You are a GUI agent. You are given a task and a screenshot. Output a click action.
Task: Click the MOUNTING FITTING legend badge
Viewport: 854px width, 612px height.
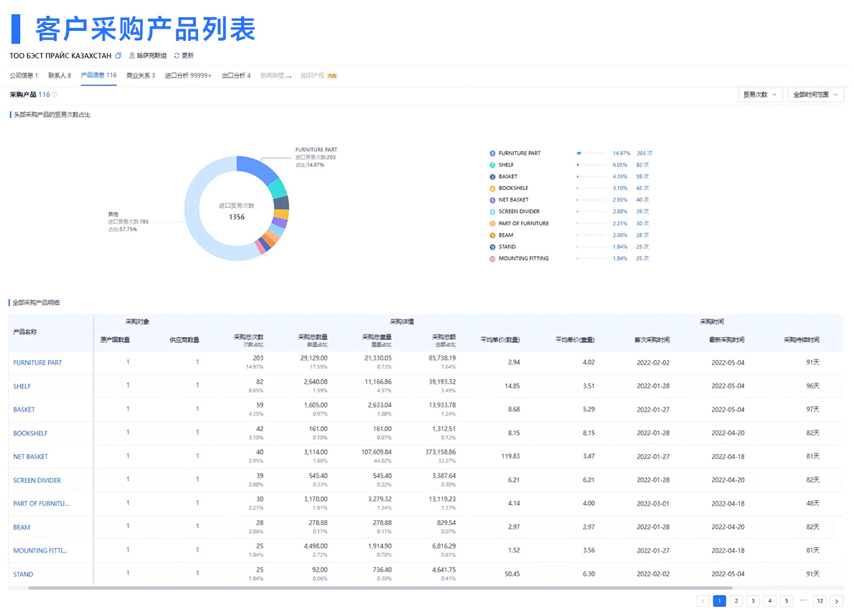(x=492, y=258)
